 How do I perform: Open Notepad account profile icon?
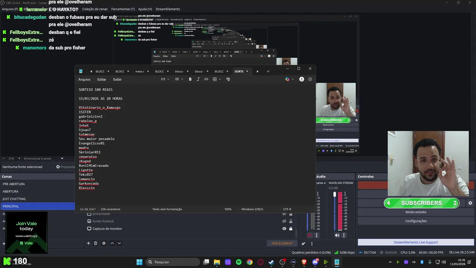click(x=302, y=79)
